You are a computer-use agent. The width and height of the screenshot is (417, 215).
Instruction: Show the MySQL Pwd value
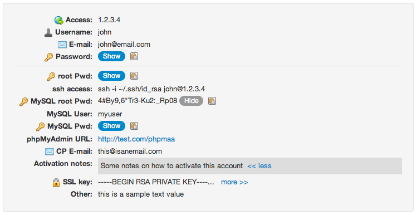[111, 126]
